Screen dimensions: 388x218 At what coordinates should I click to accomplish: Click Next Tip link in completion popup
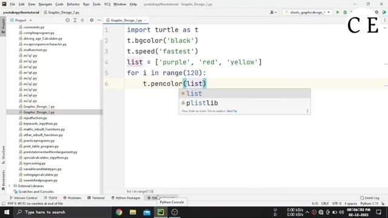[232, 111]
